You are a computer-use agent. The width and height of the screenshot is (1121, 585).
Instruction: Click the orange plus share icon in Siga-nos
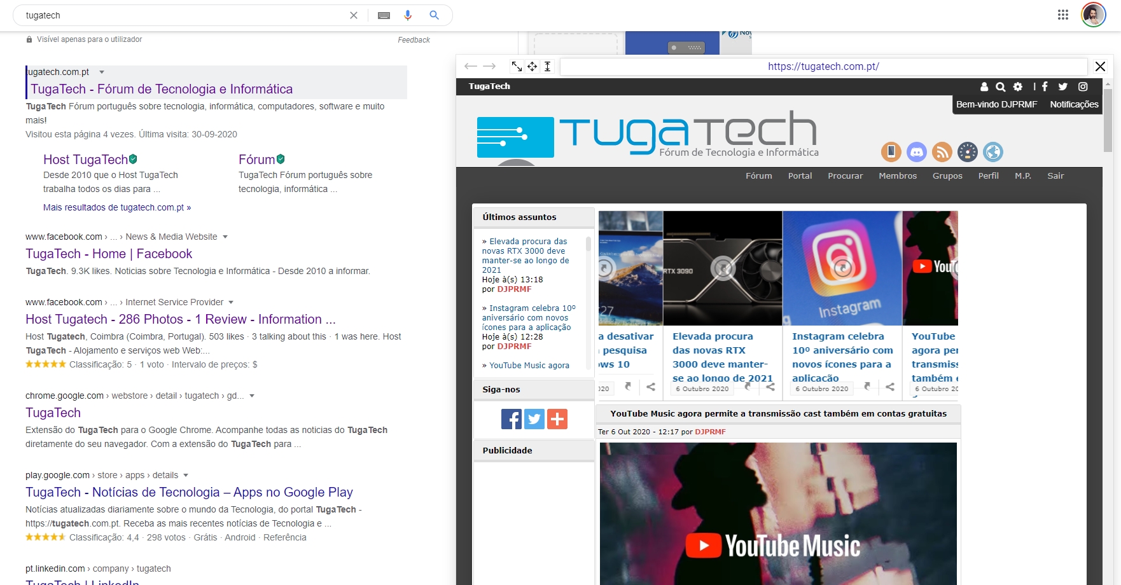[557, 419]
